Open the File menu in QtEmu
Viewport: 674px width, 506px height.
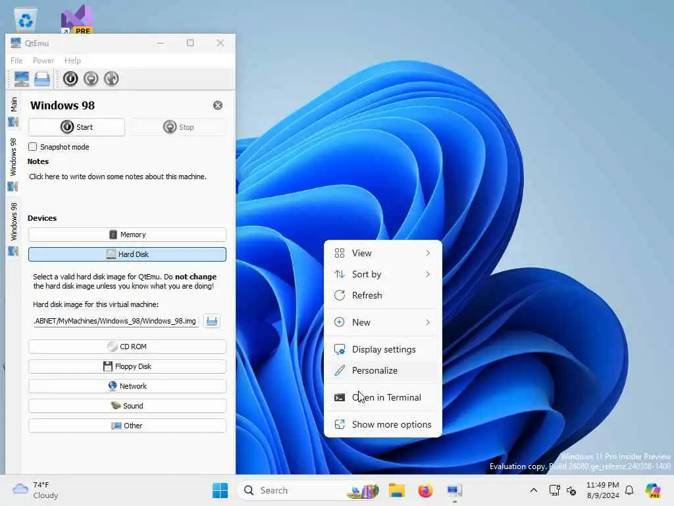point(16,61)
